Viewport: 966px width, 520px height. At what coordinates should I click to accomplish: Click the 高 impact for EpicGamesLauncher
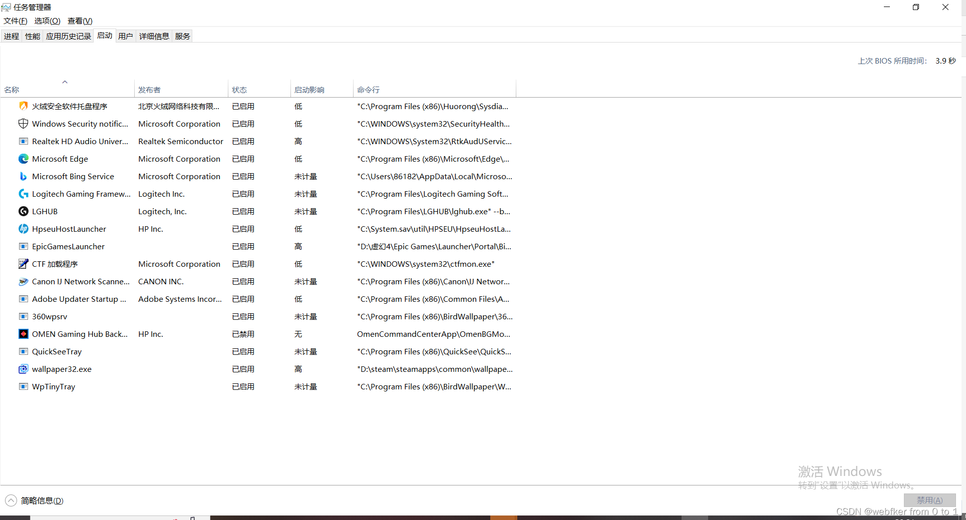point(298,246)
